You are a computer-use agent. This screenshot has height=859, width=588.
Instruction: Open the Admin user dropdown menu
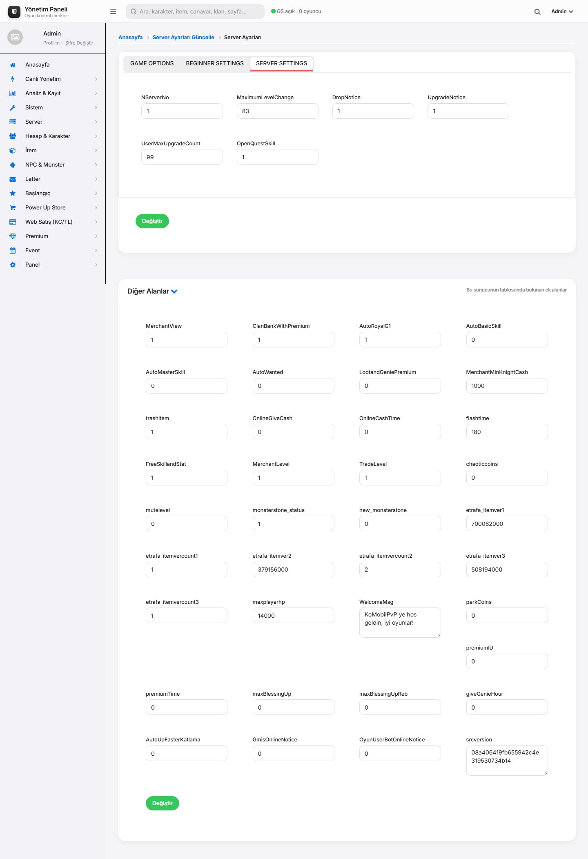pyautogui.click(x=562, y=11)
